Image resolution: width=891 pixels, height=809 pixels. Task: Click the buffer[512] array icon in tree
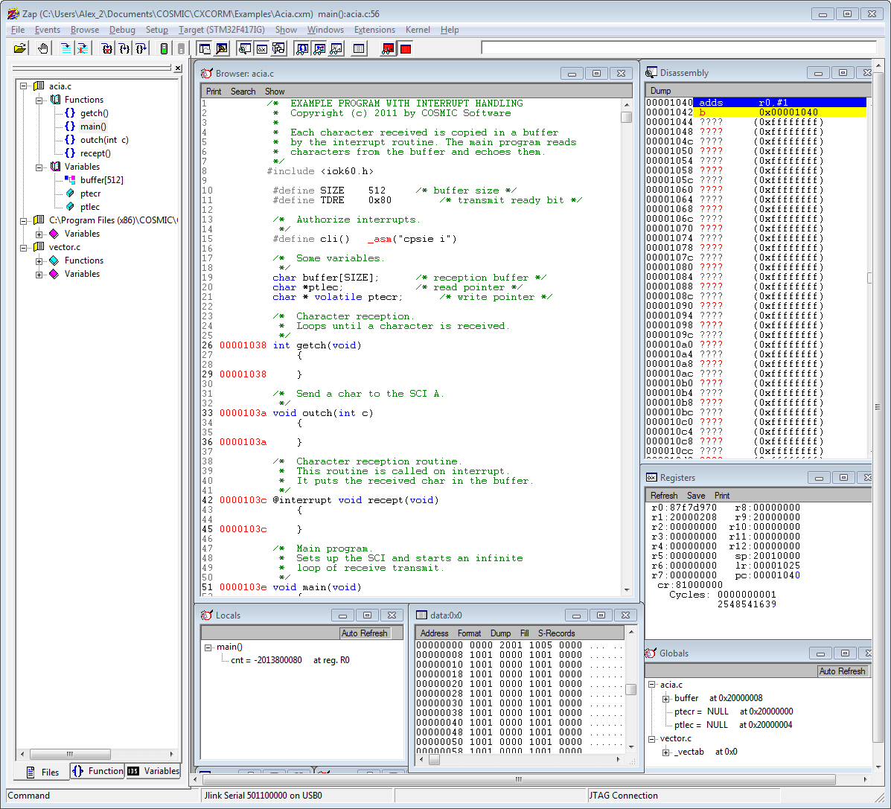point(70,180)
